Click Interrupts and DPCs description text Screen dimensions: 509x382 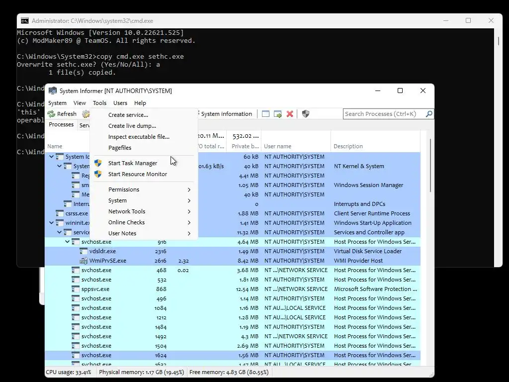click(359, 204)
